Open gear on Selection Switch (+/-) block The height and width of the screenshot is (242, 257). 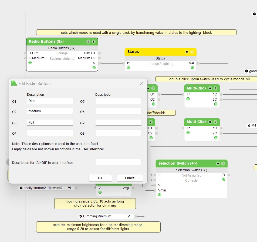tap(218, 164)
